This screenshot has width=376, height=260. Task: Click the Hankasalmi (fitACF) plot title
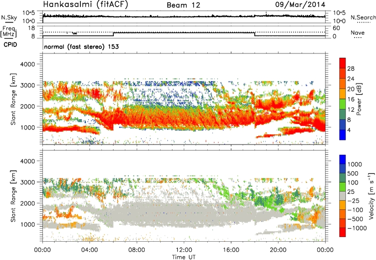pyautogui.click(x=86, y=5)
